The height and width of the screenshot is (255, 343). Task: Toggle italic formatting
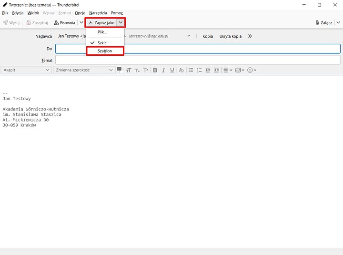[163, 70]
